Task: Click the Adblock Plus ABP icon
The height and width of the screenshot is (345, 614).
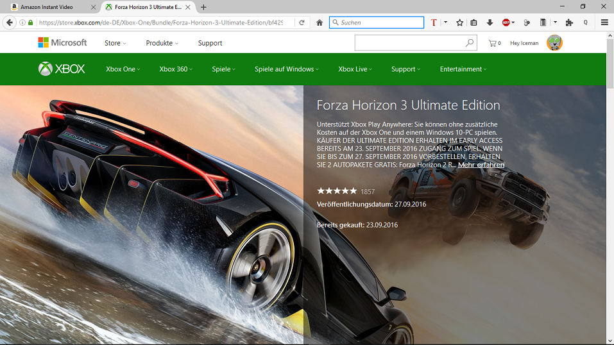Action: pyautogui.click(x=506, y=22)
